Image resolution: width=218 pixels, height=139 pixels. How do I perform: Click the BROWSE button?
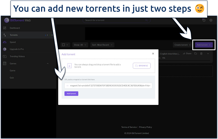(x=142, y=66)
